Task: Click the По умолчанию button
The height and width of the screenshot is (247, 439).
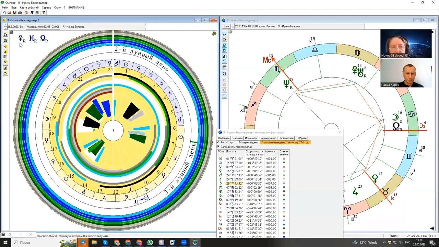Action: (x=268, y=138)
